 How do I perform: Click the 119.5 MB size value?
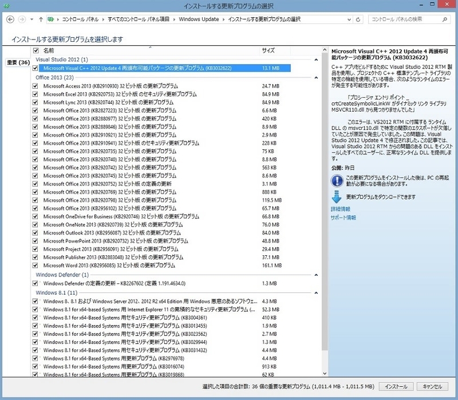click(271, 200)
